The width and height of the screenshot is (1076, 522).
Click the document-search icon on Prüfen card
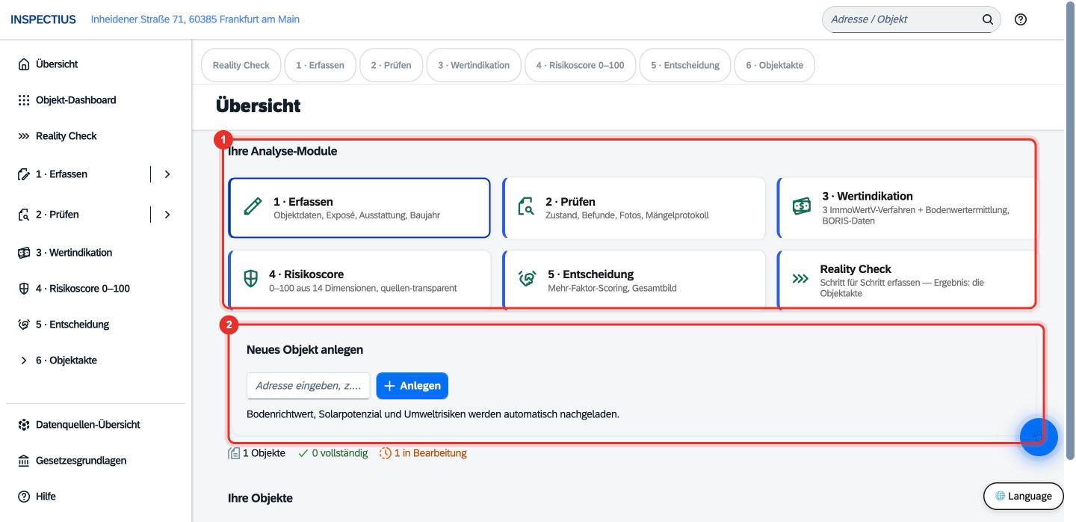[526, 207]
